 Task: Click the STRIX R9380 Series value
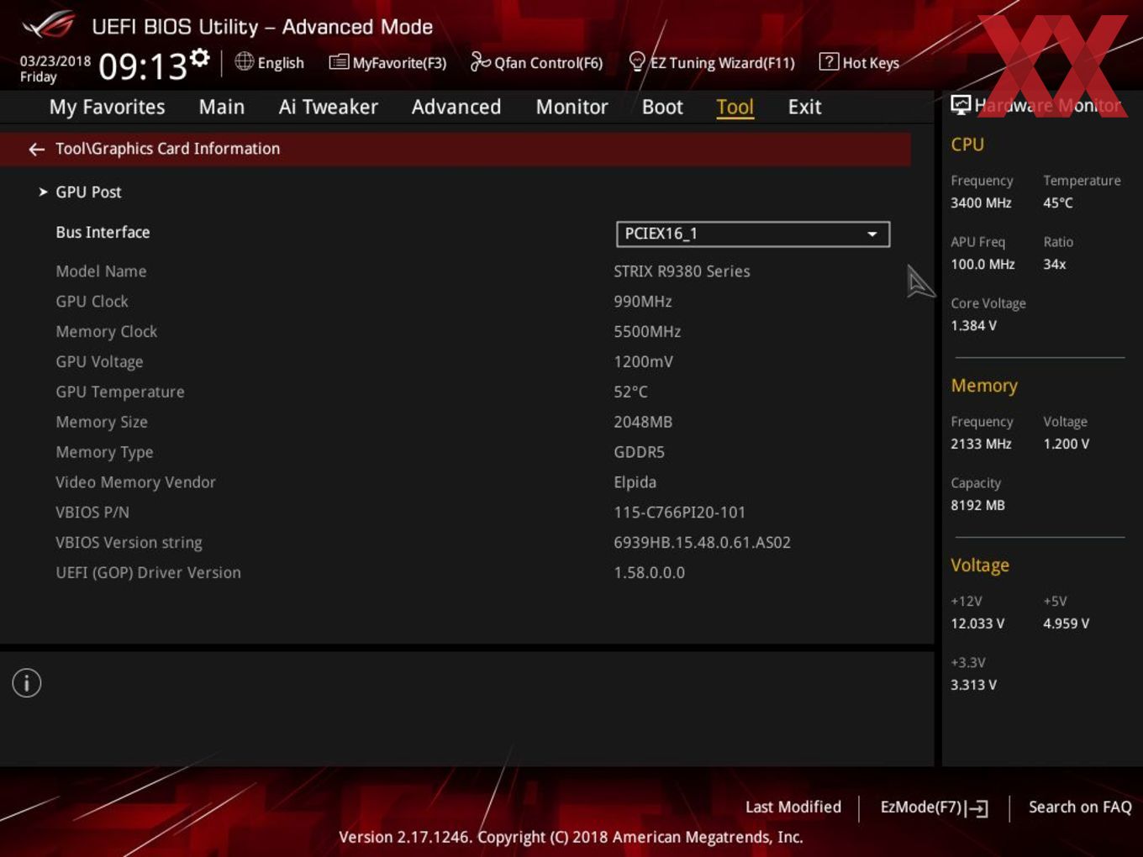tap(682, 271)
